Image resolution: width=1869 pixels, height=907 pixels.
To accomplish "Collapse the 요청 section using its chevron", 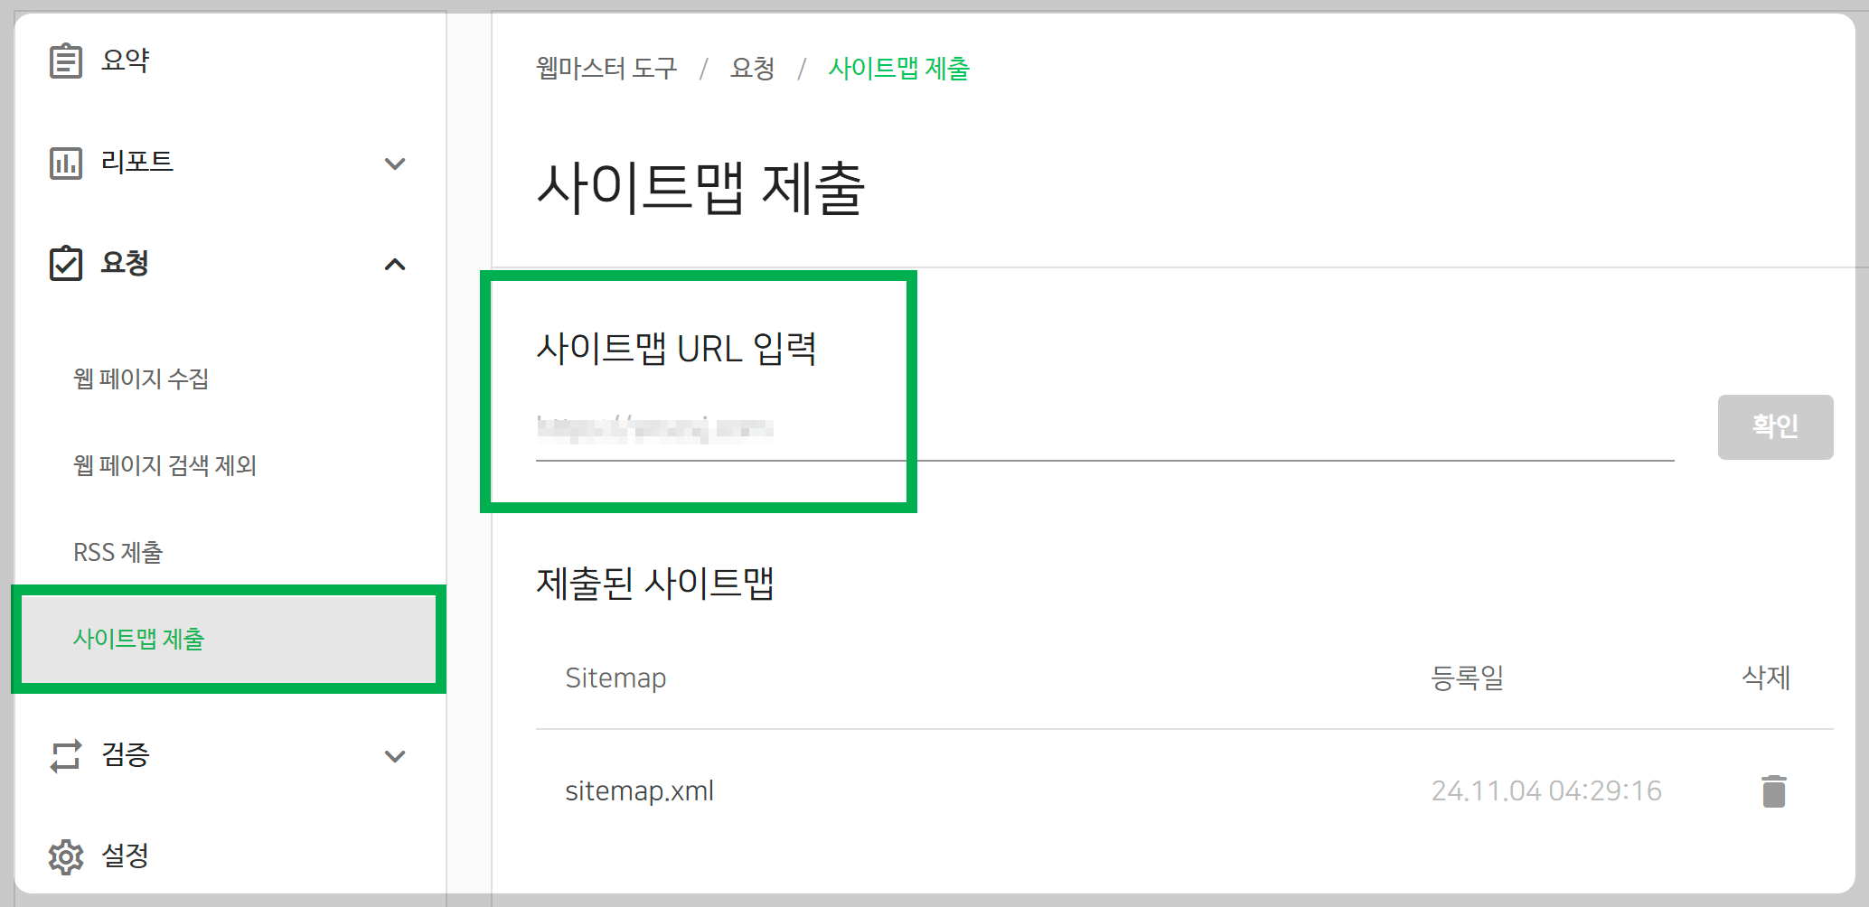I will click(x=395, y=265).
